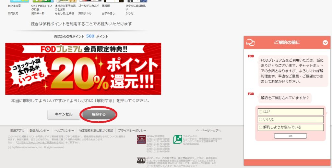332x168 pixels.
Task: Open the ヘルプセンター footer link
Action: tap(64, 130)
